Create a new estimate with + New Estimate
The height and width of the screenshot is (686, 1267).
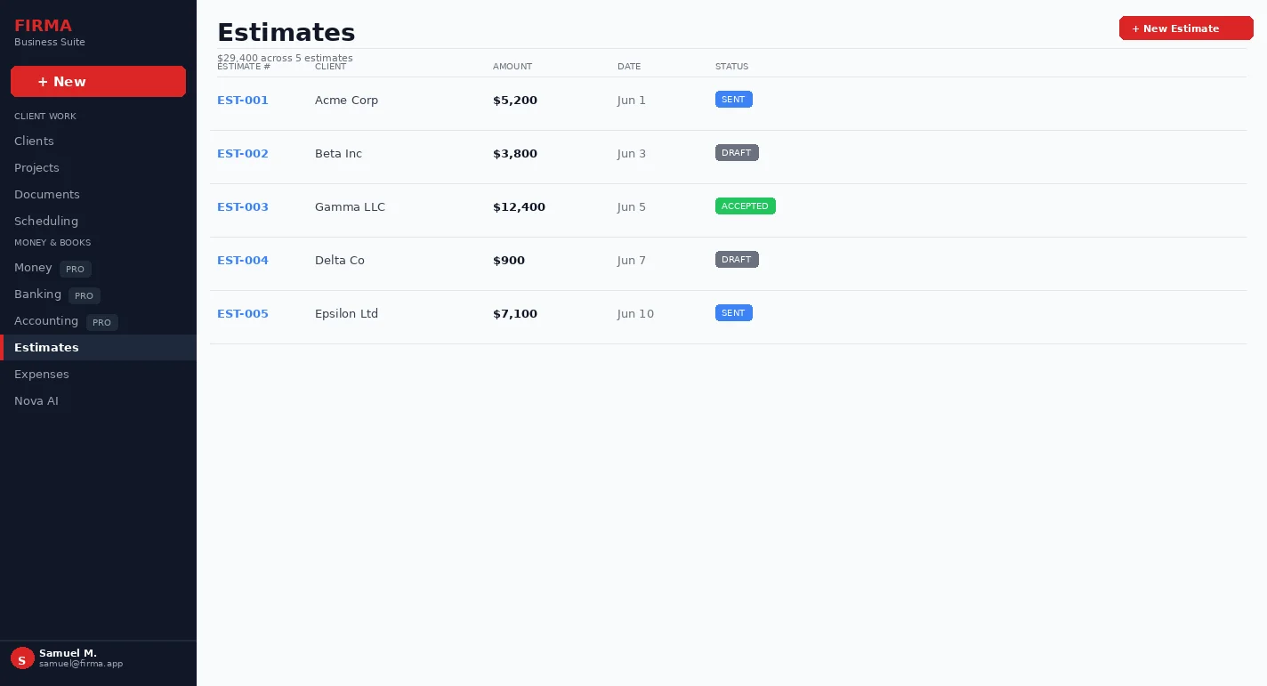click(x=1186, y=28)
